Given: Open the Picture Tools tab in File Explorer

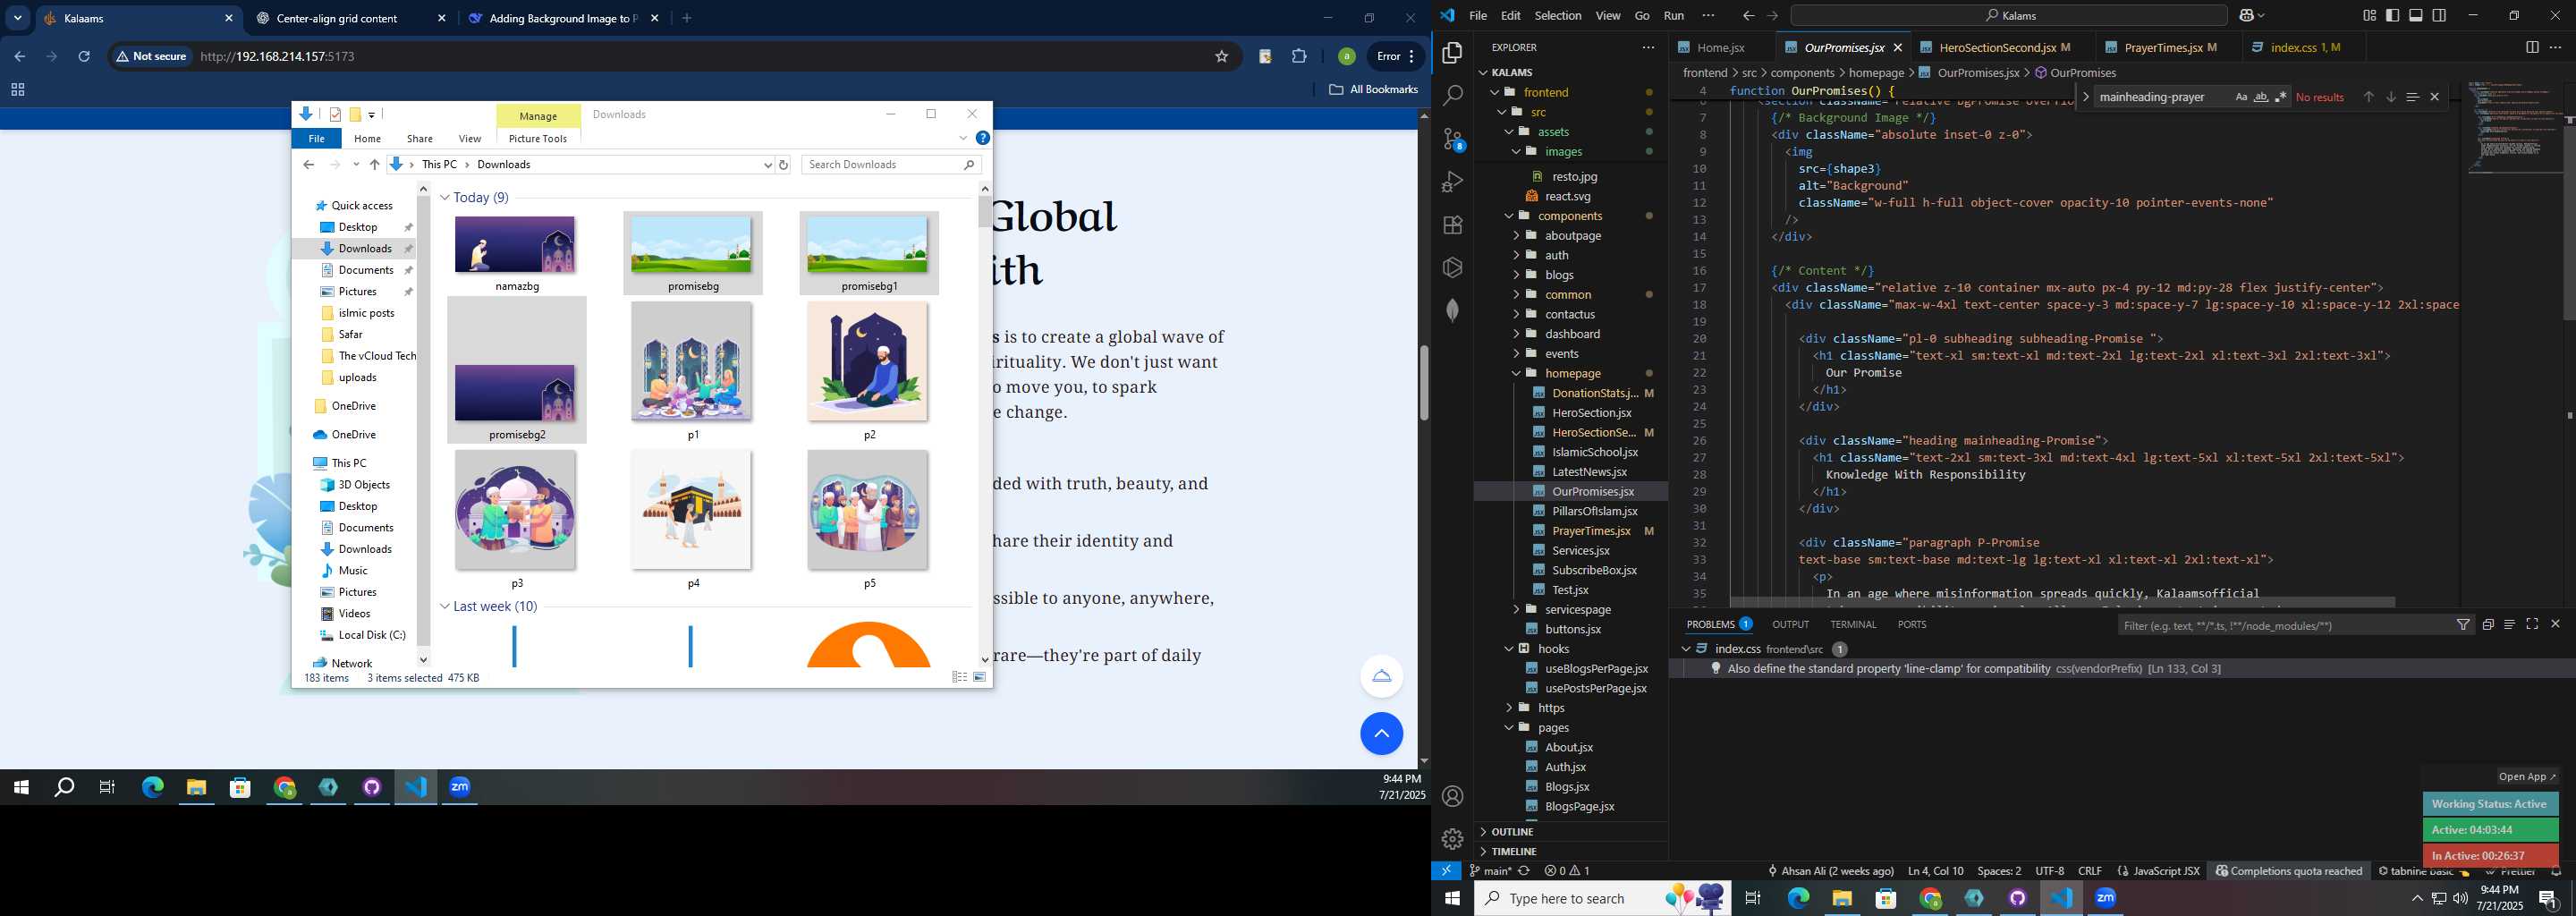Looking at the screenshot, I should point(538,139).
